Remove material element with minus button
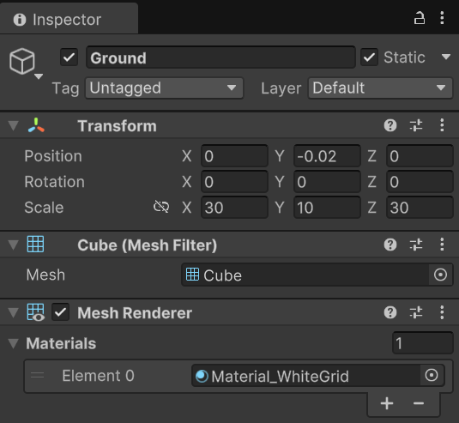Image resolution: width=459 pixels, height=423 pixels. pos(419,403)
